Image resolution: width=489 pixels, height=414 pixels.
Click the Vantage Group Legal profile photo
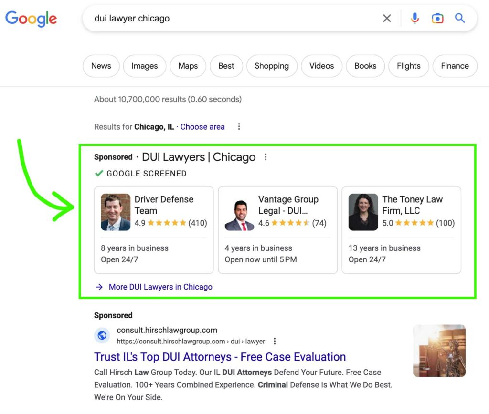pos(240,215)
